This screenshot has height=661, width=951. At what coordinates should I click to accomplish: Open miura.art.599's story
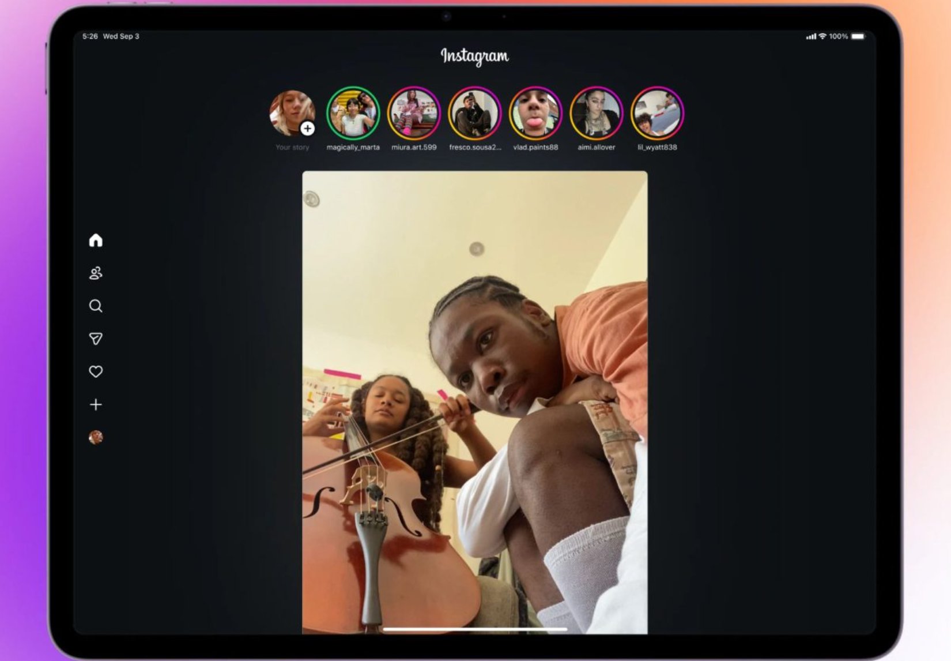[x=414, y=114]
